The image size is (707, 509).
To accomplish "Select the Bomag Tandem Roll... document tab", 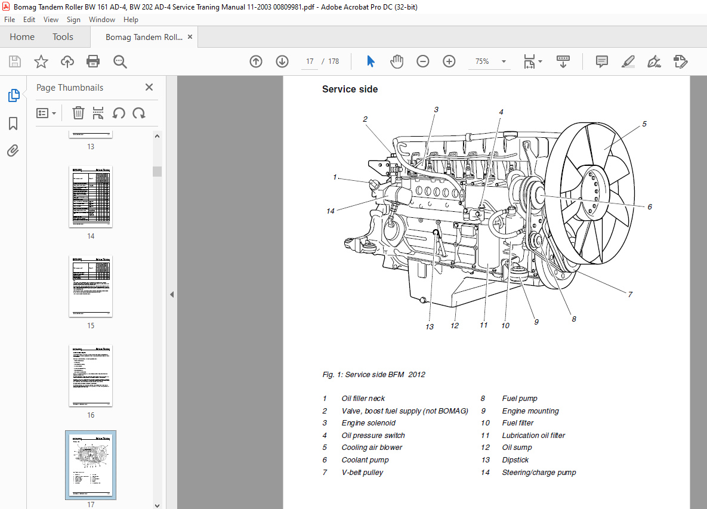I will click(144, 37).
